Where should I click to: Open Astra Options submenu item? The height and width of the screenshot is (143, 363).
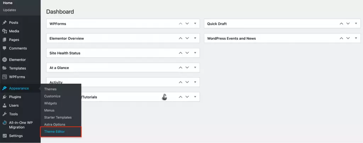click(x=55, y=124)
